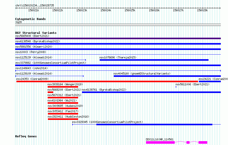
Task: Select the red nsv6101964 variant bar
Action: pyautogui.click(x=63, y=103)
